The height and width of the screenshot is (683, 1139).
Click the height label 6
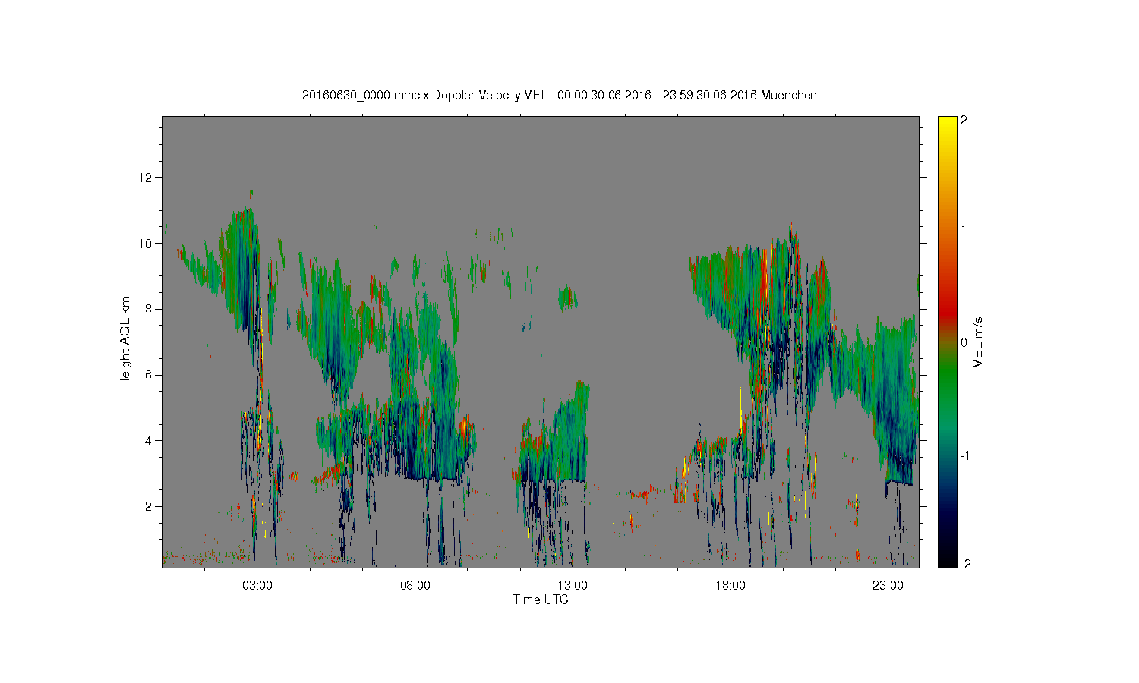pos(149,375)
